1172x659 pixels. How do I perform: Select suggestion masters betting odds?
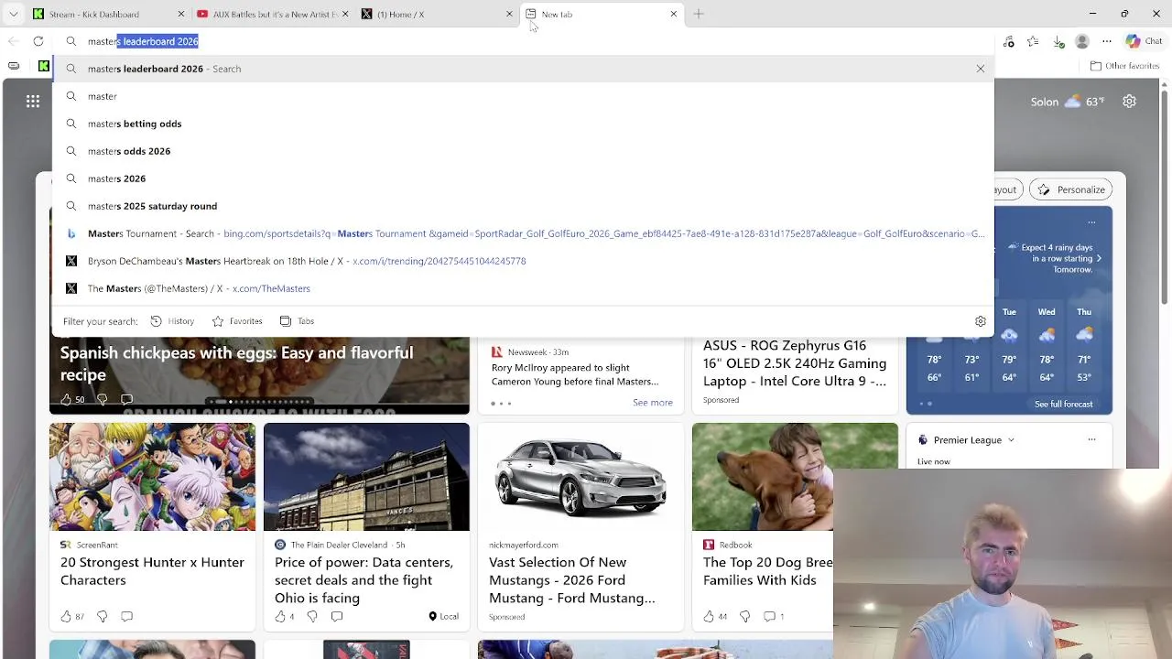coord(523,124)
